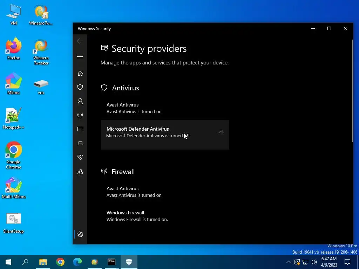This screenshot has height=269, width=359.
Task: Click the Firewall section heading
Action: 123,172
